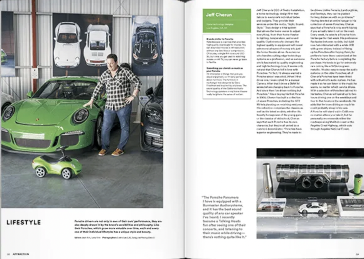Viewport: 364px width, 259px height.
Task: Click the Porsche Panamera pull quote
Action: [x=224, y=217]
